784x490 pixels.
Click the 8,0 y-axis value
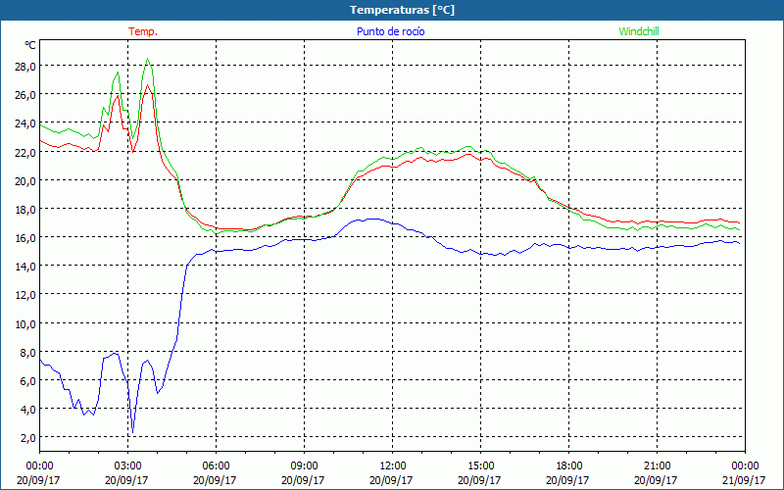tap(27, 353)
